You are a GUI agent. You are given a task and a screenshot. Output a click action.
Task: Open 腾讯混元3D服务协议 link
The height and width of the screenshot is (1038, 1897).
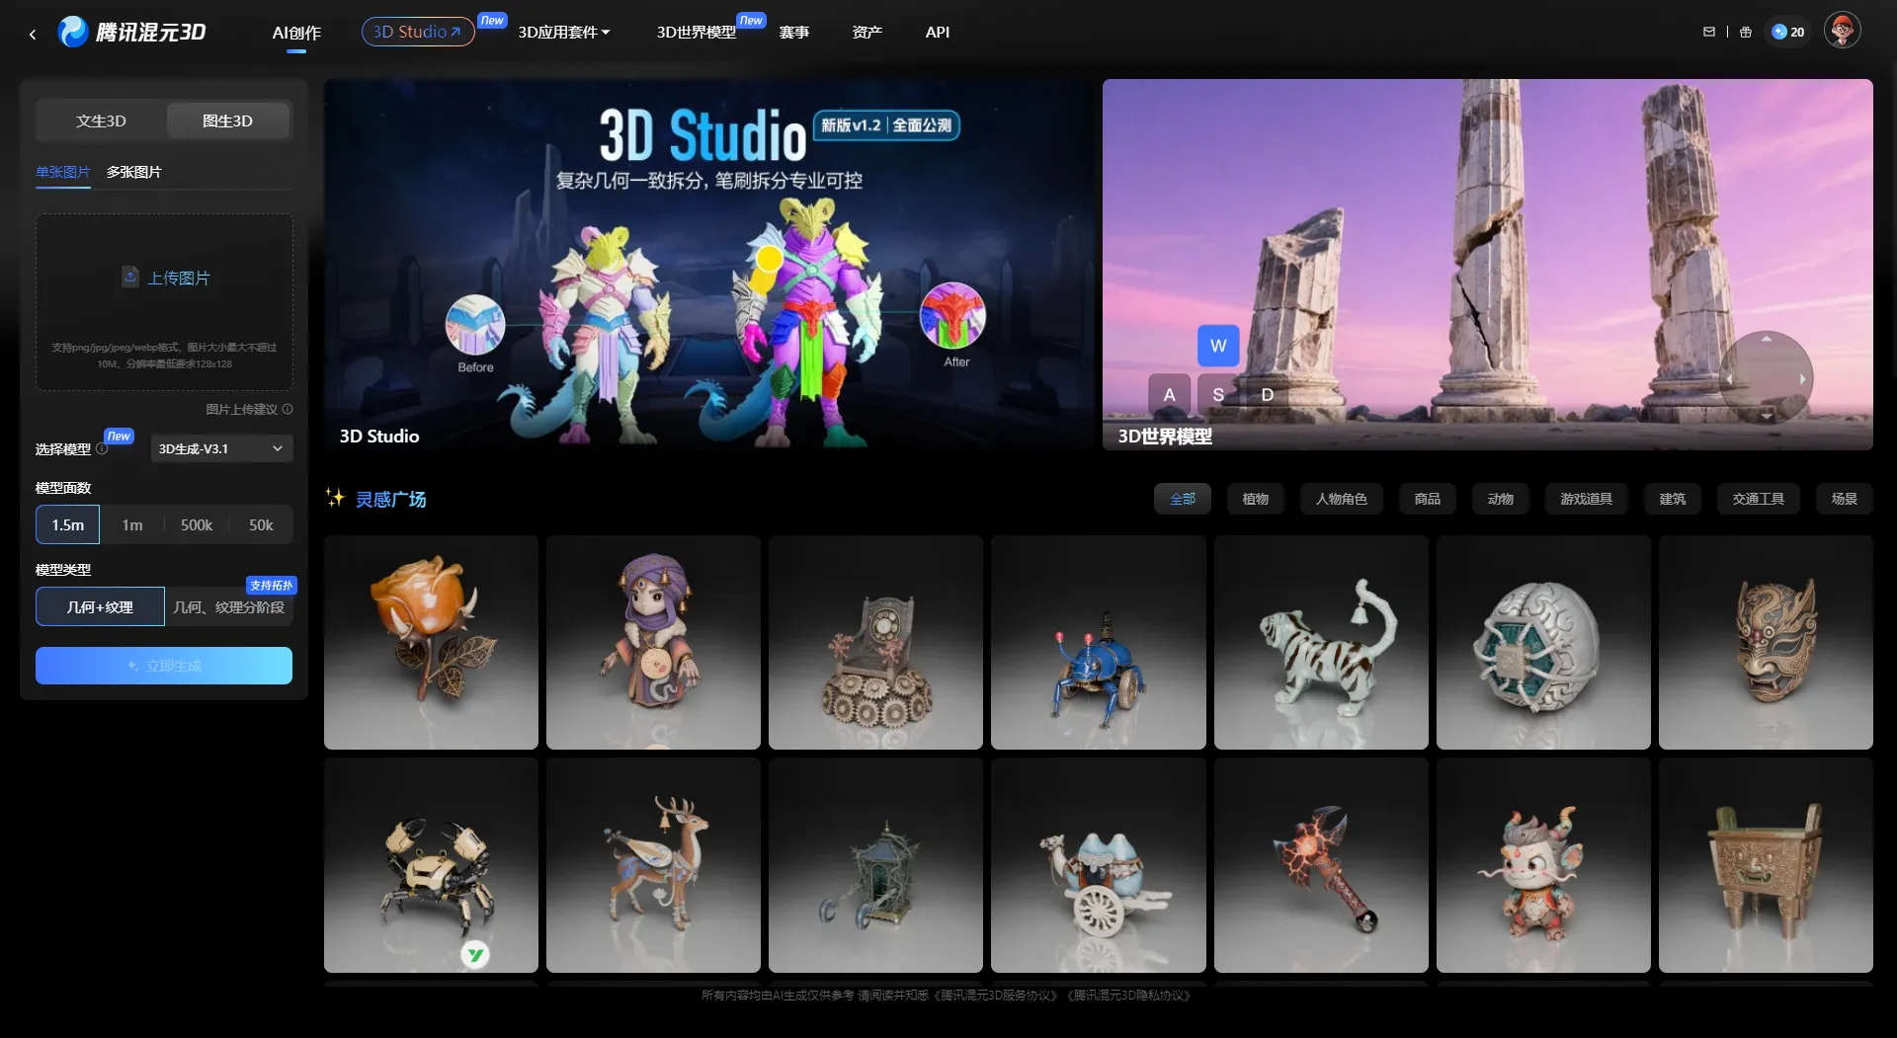[996, 996]
